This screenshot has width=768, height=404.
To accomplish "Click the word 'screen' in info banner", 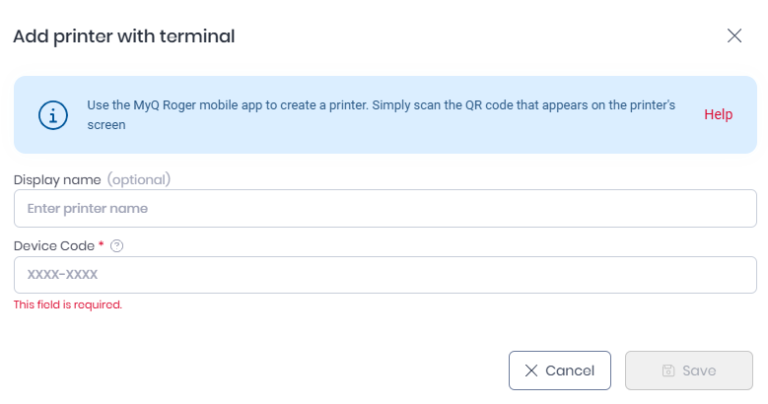I will [106, 125].
